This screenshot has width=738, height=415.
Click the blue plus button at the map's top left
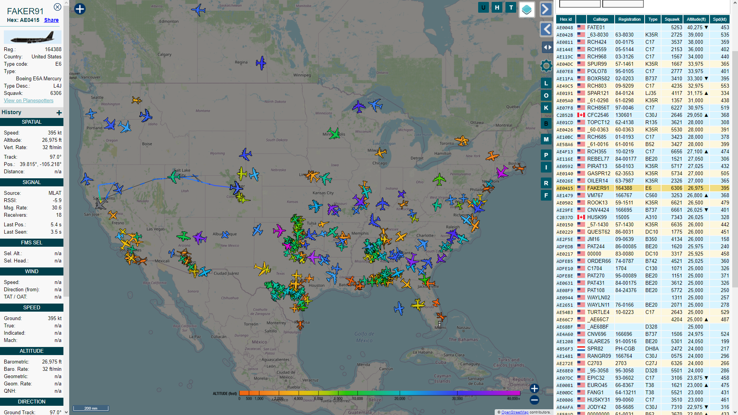(x=80, y=9)
